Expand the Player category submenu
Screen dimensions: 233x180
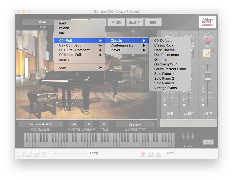[127, 50]
